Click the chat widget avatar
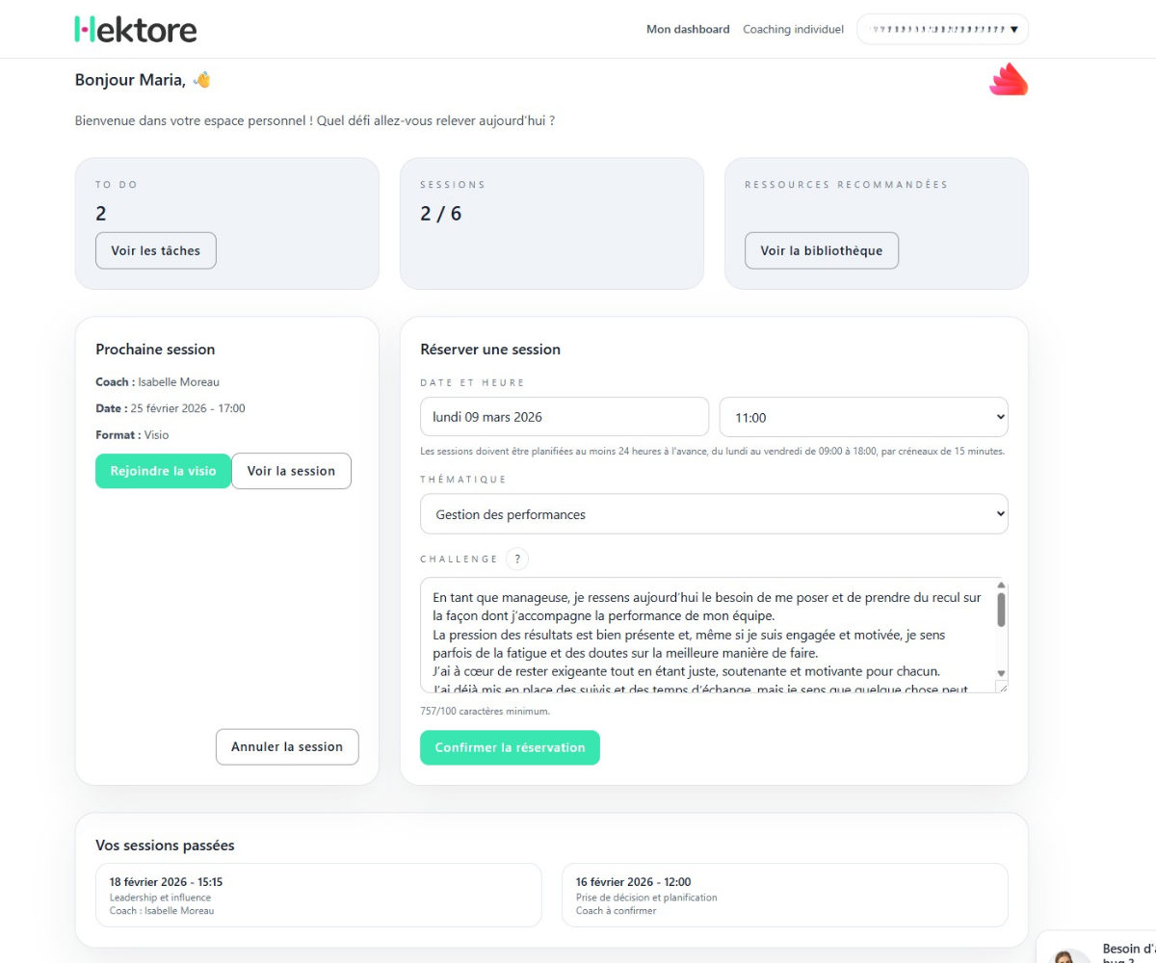Screen dimensions: 1156x963 pyautogui.click(x=1065, y=955)
